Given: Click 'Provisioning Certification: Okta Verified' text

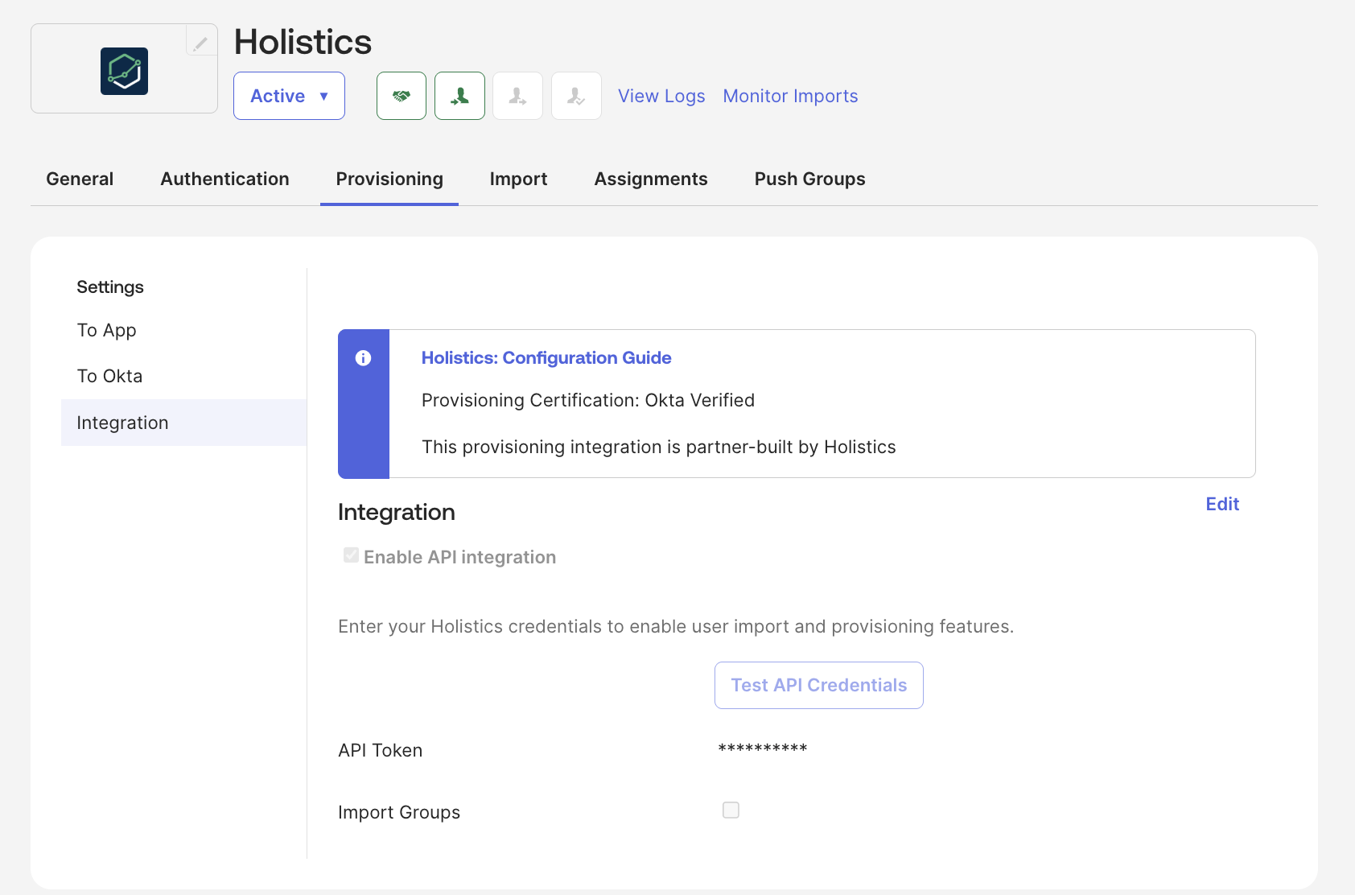Looking at the screenshot, I should 588,400.
